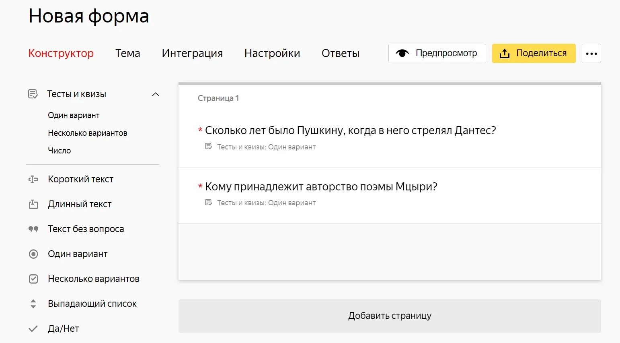Click the checkmark icon for Да/Нет
This screenshot has height=343, width=620.
(33, 329)
